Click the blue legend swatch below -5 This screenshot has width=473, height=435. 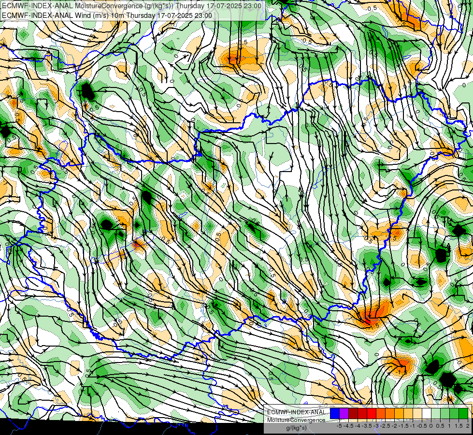[335, 414]
